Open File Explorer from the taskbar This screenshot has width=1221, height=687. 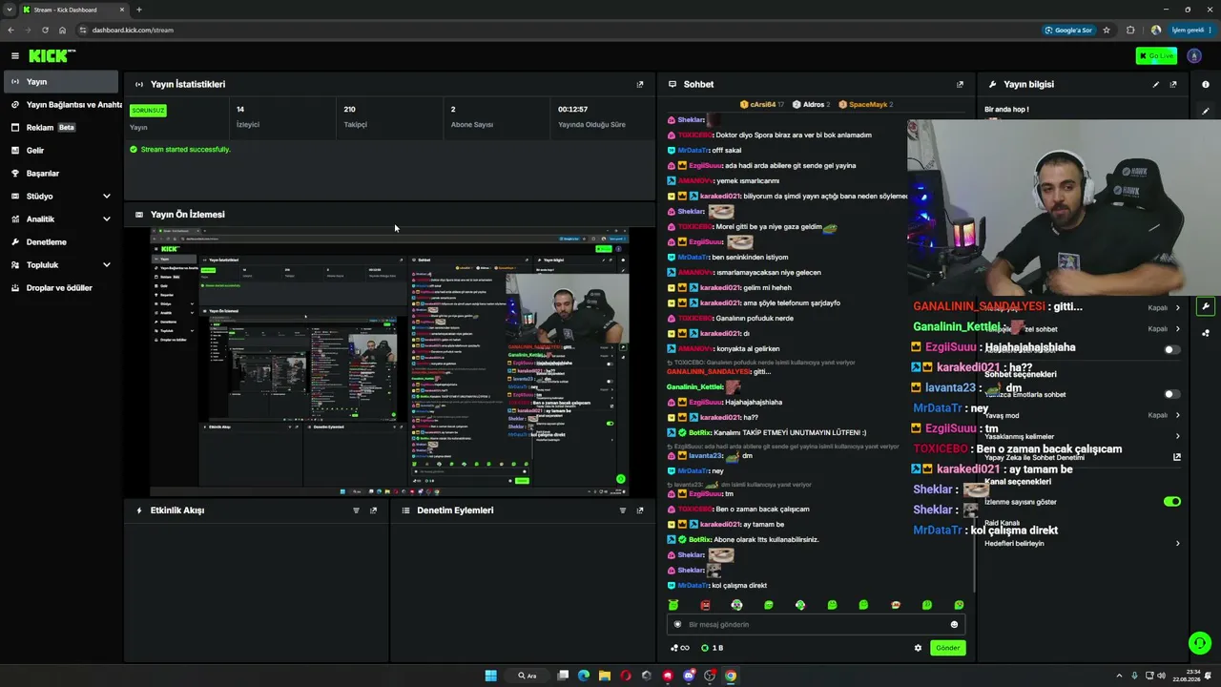[x=605, y=676]
